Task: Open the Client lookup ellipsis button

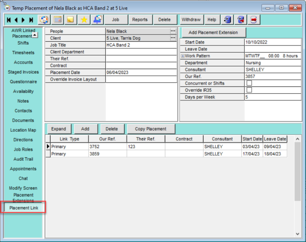Action: [x=173, y=38]
